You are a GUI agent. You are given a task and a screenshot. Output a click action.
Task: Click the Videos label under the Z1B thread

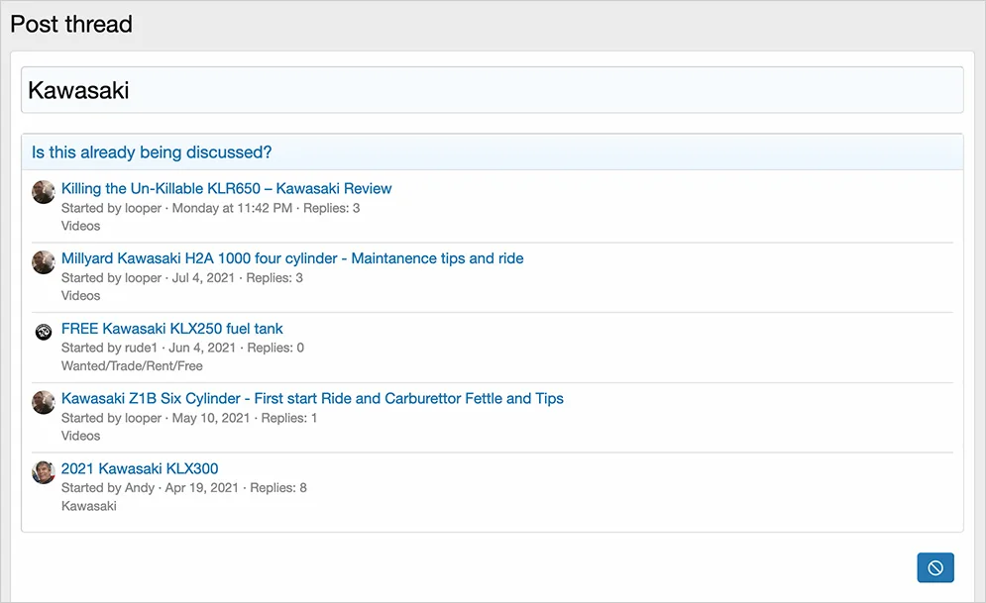(80, 436)
